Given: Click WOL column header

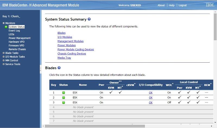Looking at the screenshot, I should 169,85.
